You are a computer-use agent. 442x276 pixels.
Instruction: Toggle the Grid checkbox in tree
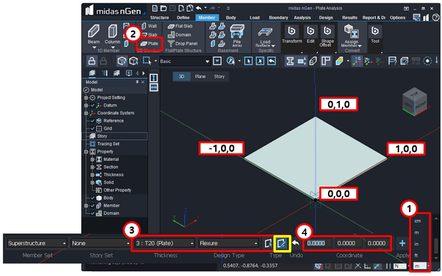coord(92,129)
